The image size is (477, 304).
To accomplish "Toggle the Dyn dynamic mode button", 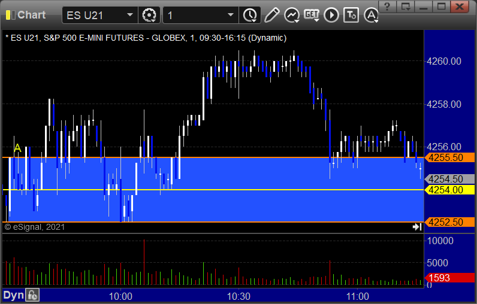I will pos(13,295).
